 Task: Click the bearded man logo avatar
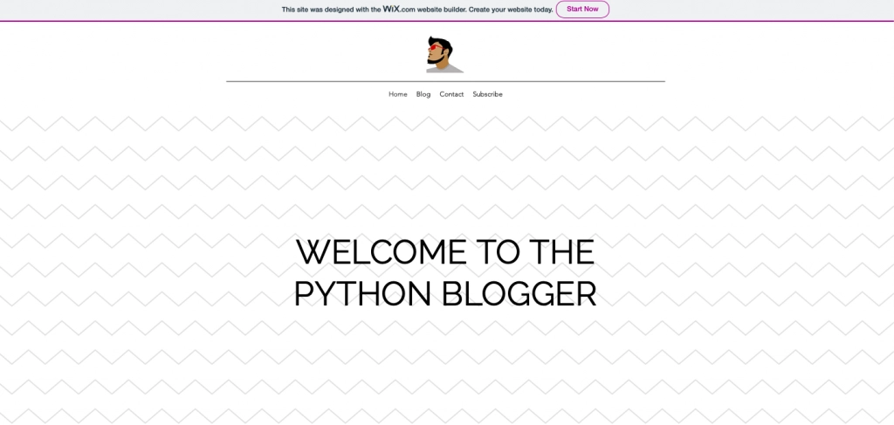444,55
